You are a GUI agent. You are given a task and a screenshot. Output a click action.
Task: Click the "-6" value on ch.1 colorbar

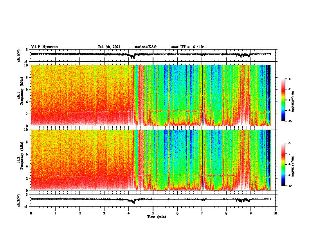(289, 78)
